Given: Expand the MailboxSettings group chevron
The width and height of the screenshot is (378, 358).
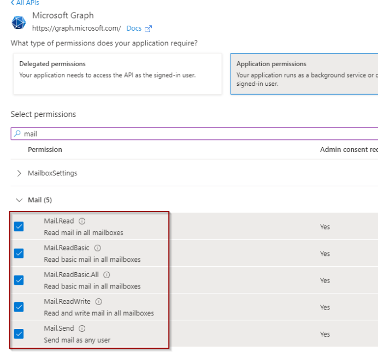Looking at the screenshot, I should point(19,173).
